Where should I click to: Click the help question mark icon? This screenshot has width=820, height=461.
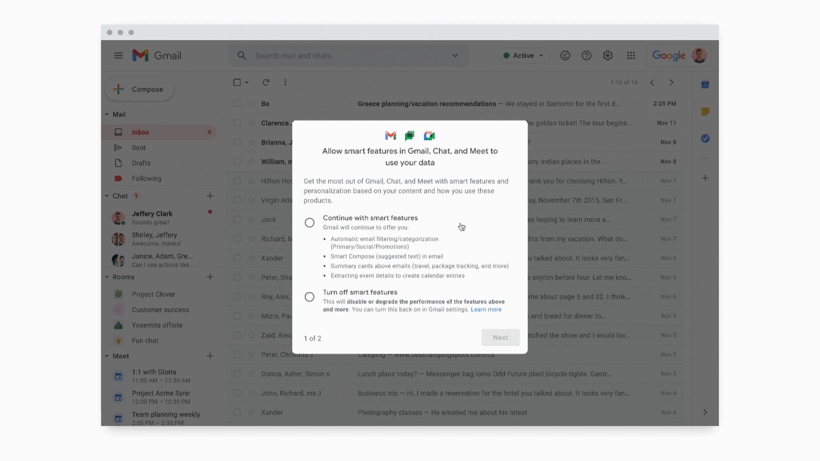pyautogui.click(x=586, y=55)
